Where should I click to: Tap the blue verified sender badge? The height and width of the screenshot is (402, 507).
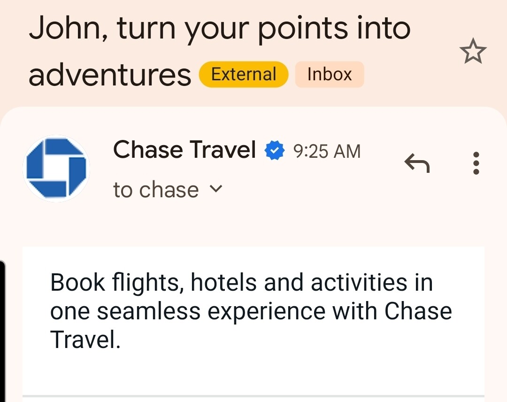[275, 151]
